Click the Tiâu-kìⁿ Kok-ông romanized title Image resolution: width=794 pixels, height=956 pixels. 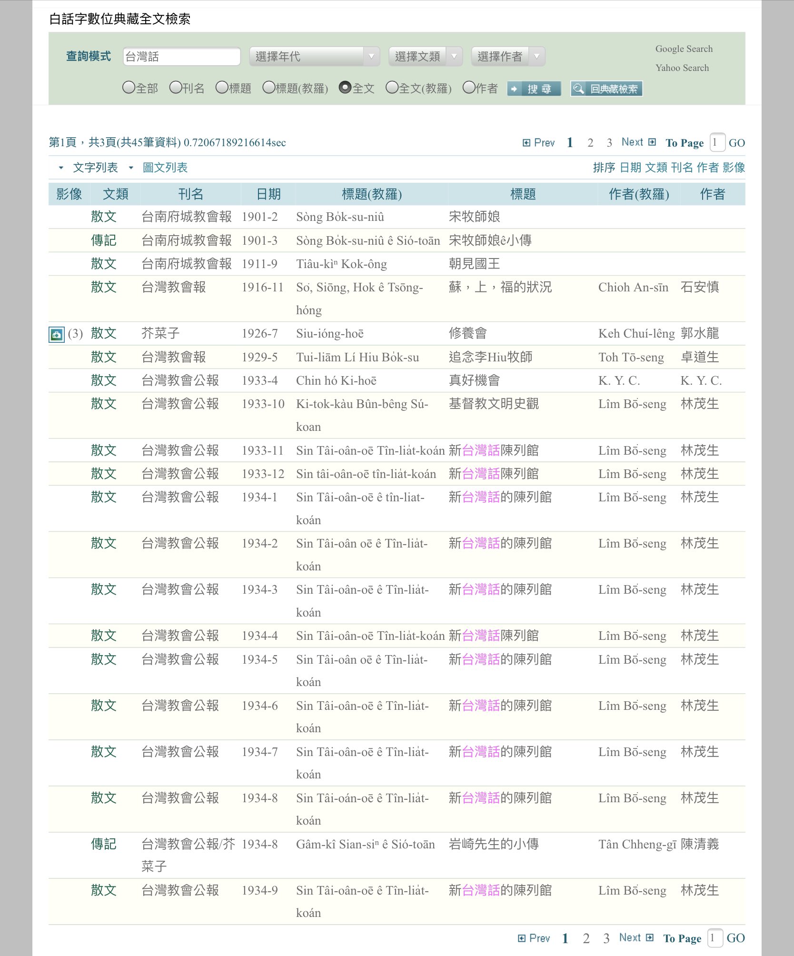[x=341, y=264]
